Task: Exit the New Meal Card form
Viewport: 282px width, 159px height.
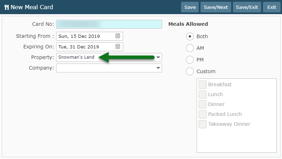Action: pyautogui.click(x=271, y=7)
